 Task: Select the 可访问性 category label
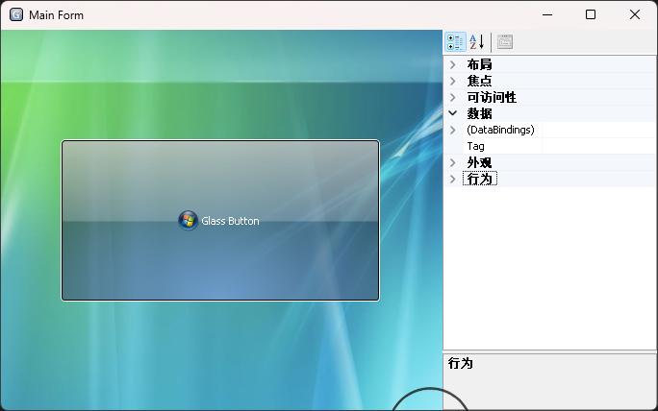coord(492,97)
